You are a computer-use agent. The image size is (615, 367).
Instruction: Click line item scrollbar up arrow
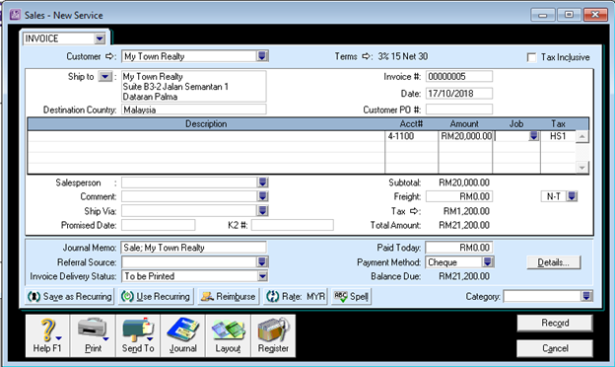[x=582, y=136]
